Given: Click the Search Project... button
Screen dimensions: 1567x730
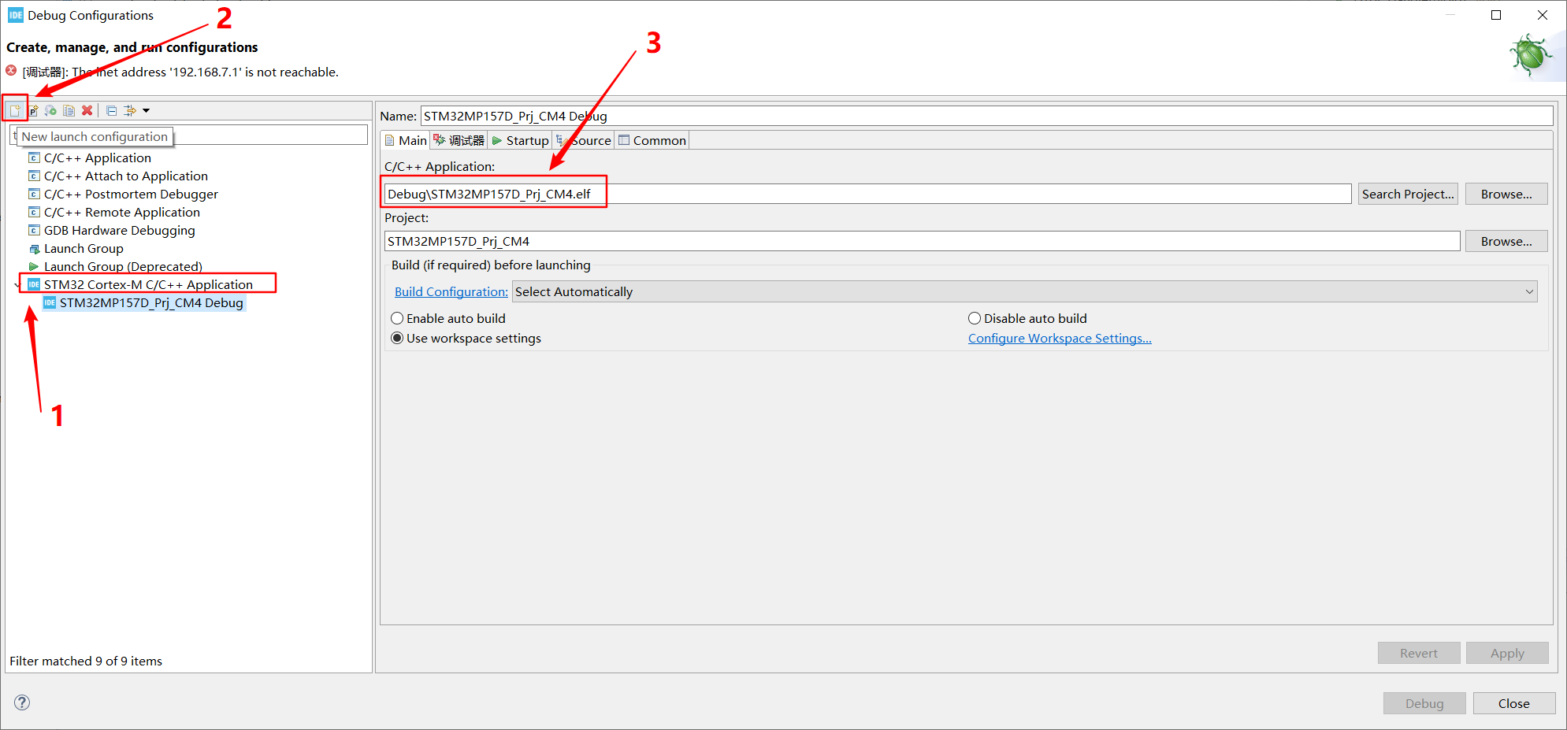Looking at the screenshot, I should click(x=1408, y=194).
